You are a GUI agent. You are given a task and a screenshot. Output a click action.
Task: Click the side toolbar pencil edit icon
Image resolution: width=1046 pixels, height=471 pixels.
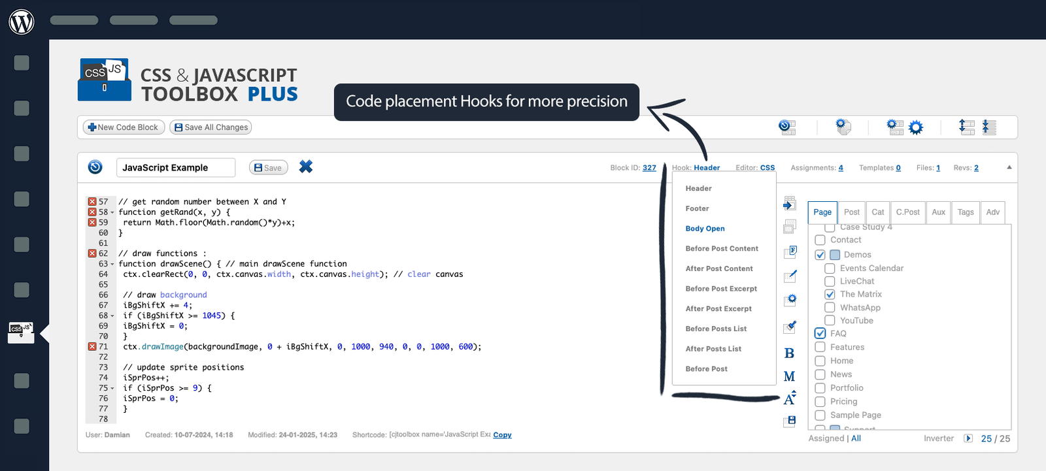pyautogui.click(x=790, y=276)
